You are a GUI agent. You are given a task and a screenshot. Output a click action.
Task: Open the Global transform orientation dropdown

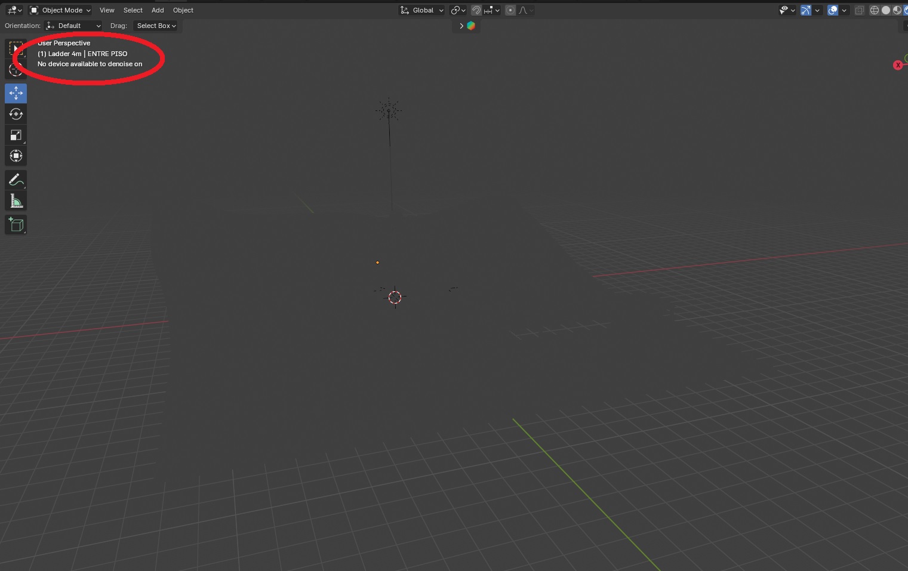(422, 10)
